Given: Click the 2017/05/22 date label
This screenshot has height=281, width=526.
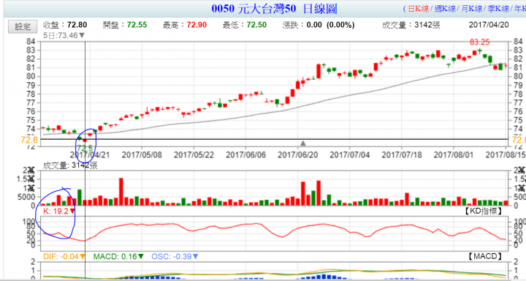Looking at the screenshot, I should (194, 155).
